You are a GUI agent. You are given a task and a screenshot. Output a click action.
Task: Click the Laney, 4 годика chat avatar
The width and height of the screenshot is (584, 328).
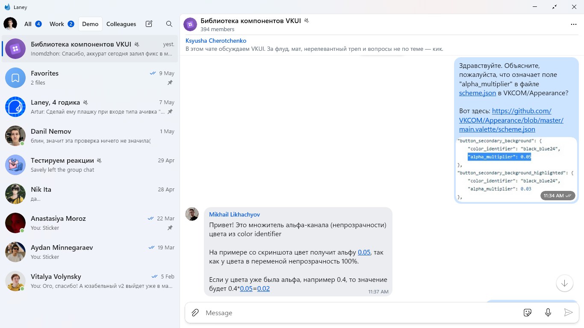[15, 107]
